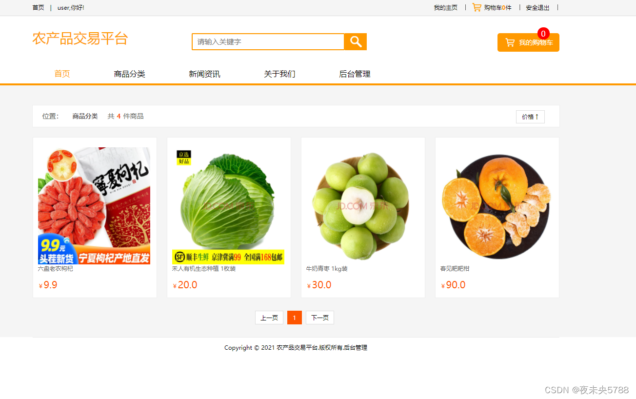This screenshot has width=636, height=399.
Task: Select the 首页 navigation tab
Action: tap(62, 74)
